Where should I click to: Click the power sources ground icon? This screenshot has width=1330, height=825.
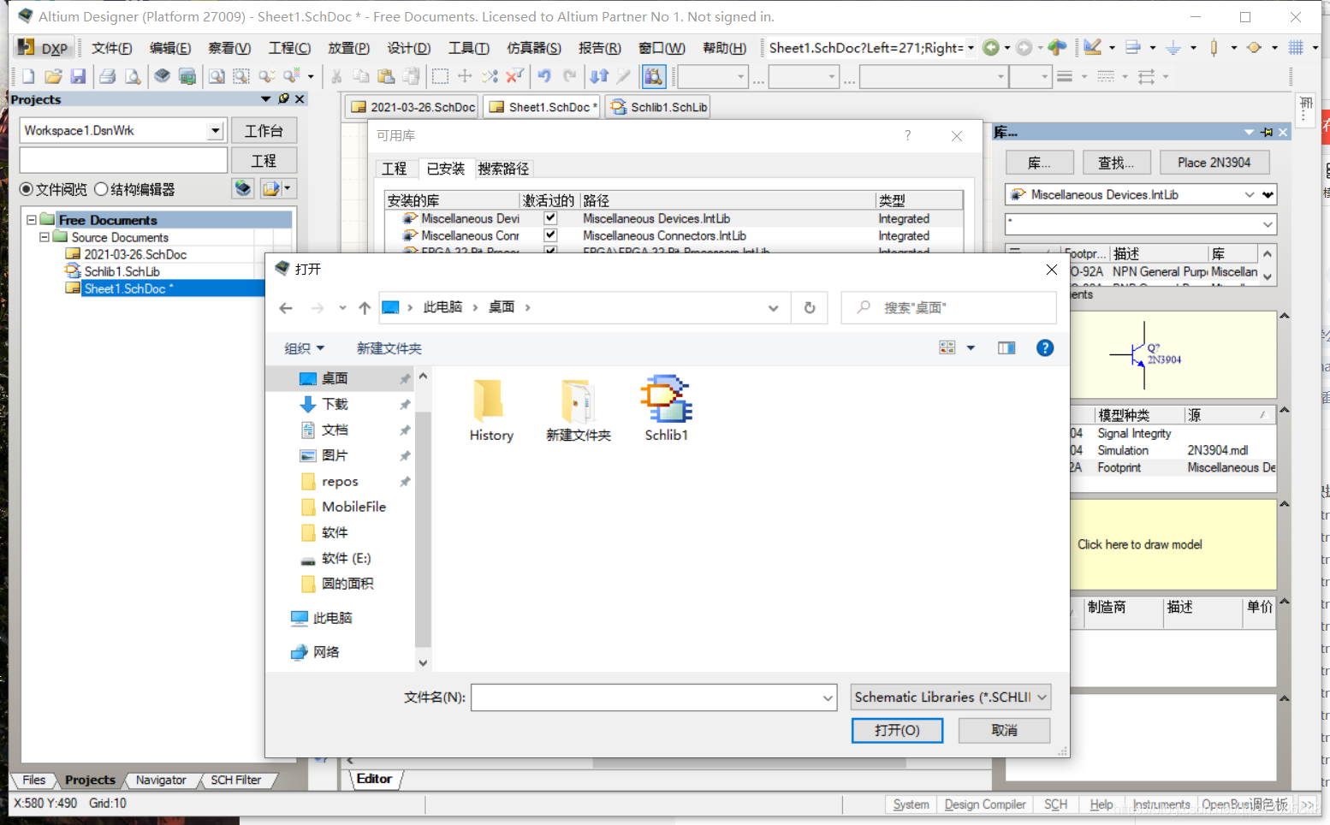pos(1173,48)
